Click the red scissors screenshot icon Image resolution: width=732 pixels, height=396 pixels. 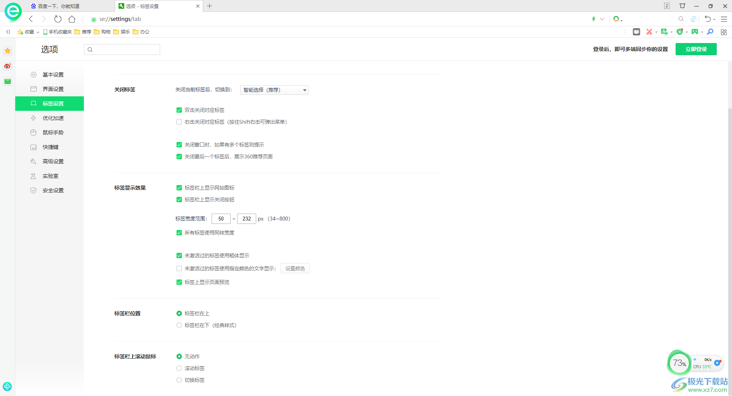[x=649, y=32]
